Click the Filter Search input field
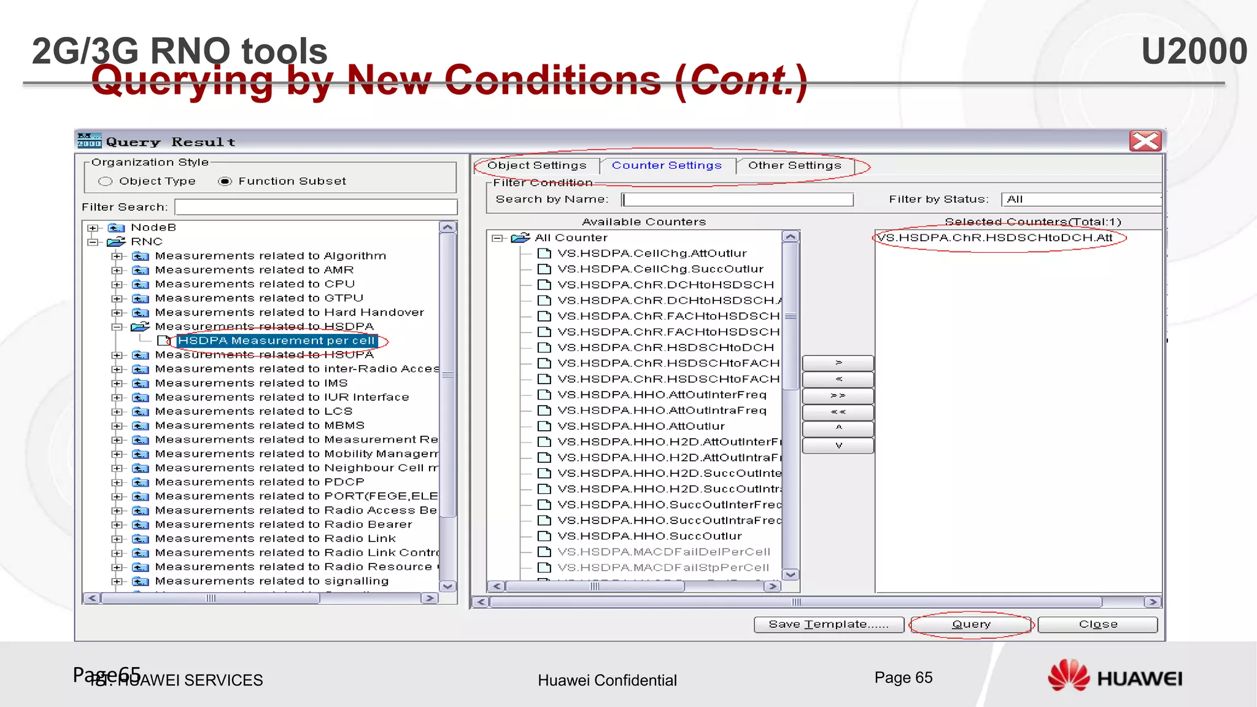The height and width of the screenshot is (707, 1257). [x=316, y=207]
